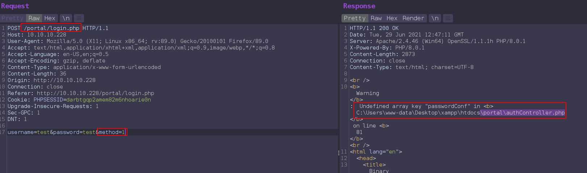Screen dimensions: 587x173
Task: Toggle non-printable characters in Request panel
Action: pyautogui.click(x=66, y=18)
